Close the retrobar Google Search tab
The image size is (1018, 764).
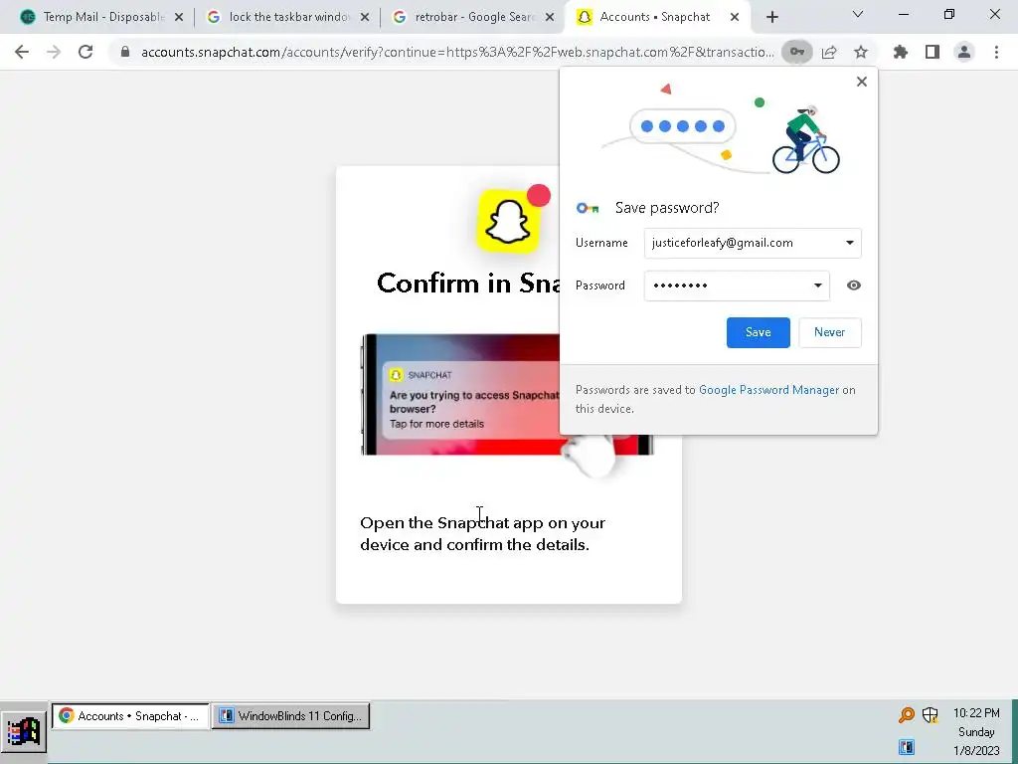point(550,18)
